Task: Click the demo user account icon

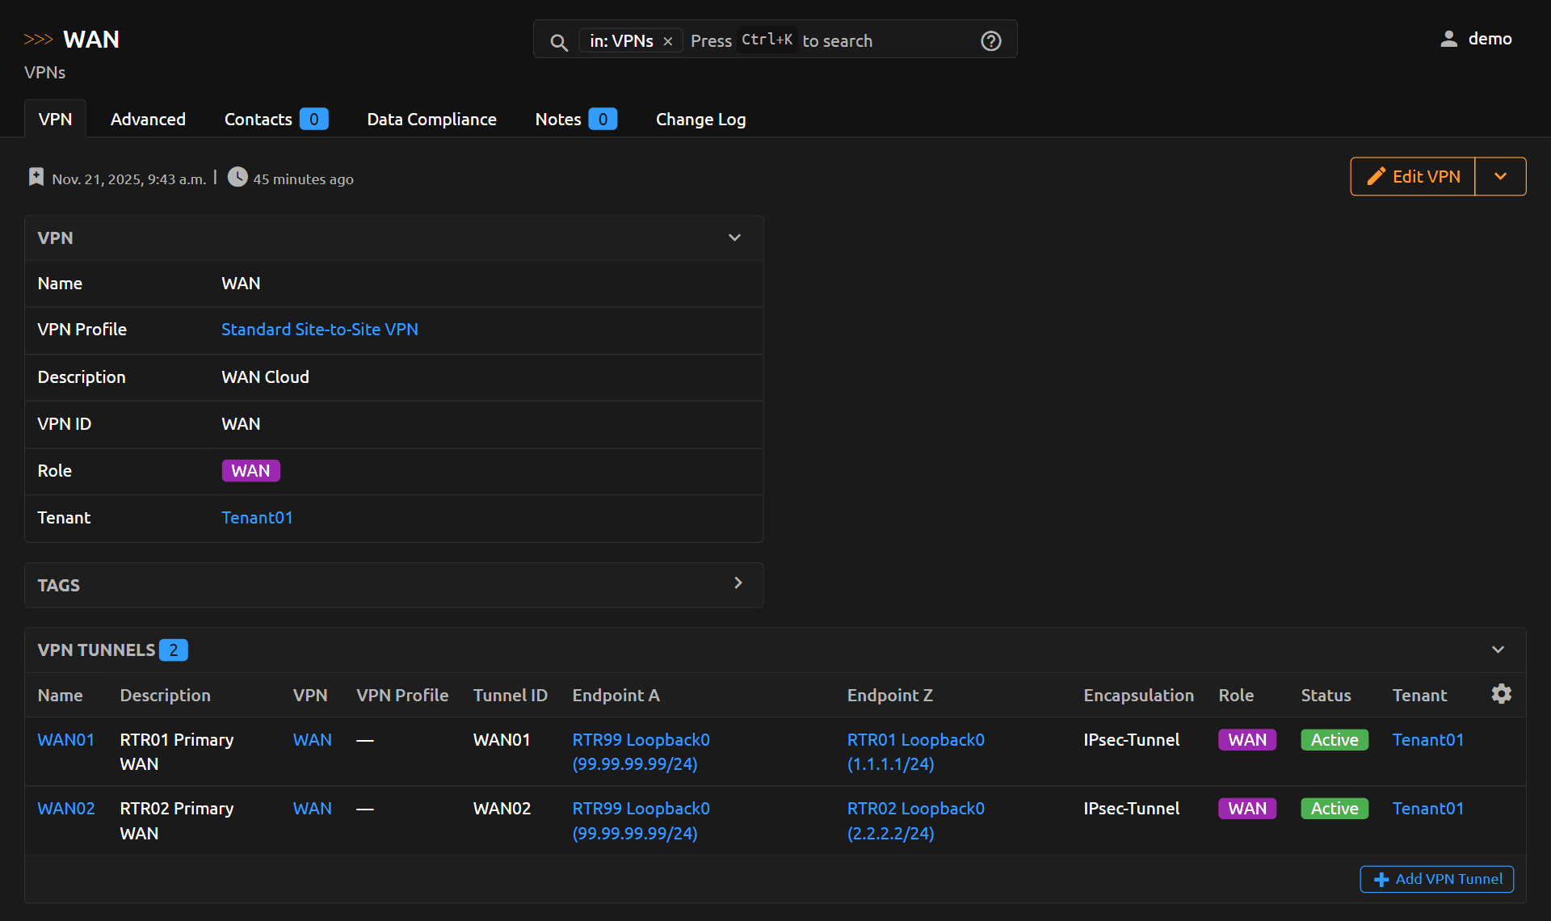Action: click(x=1448, y=38)
